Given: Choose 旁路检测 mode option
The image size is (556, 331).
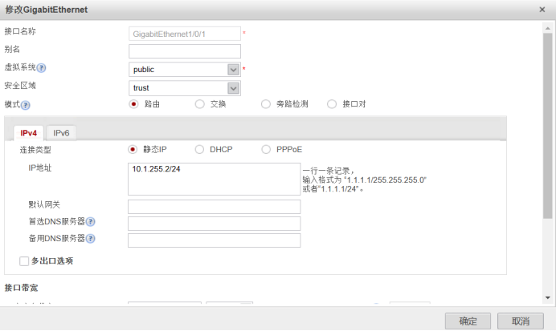Looking at the screenshot, I should 266,104.
